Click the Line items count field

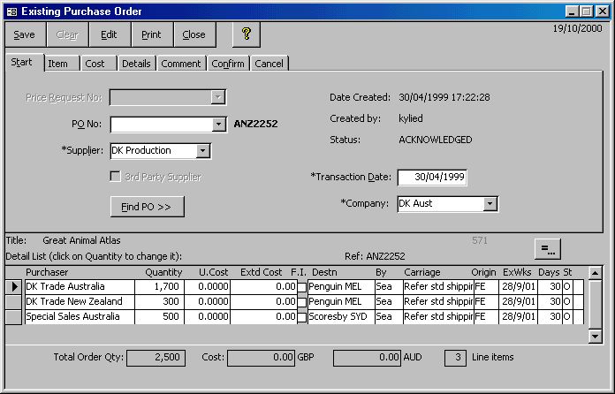(455, 358)
